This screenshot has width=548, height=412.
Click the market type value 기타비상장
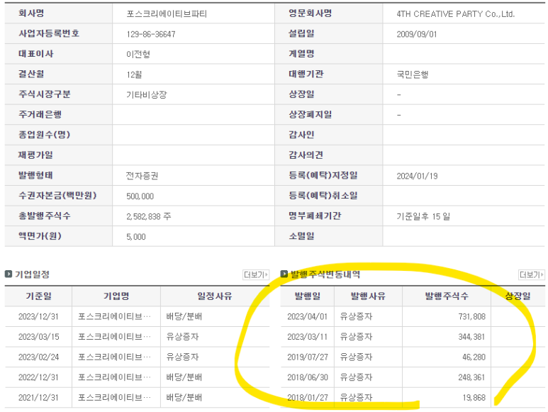tap(147, 95)
